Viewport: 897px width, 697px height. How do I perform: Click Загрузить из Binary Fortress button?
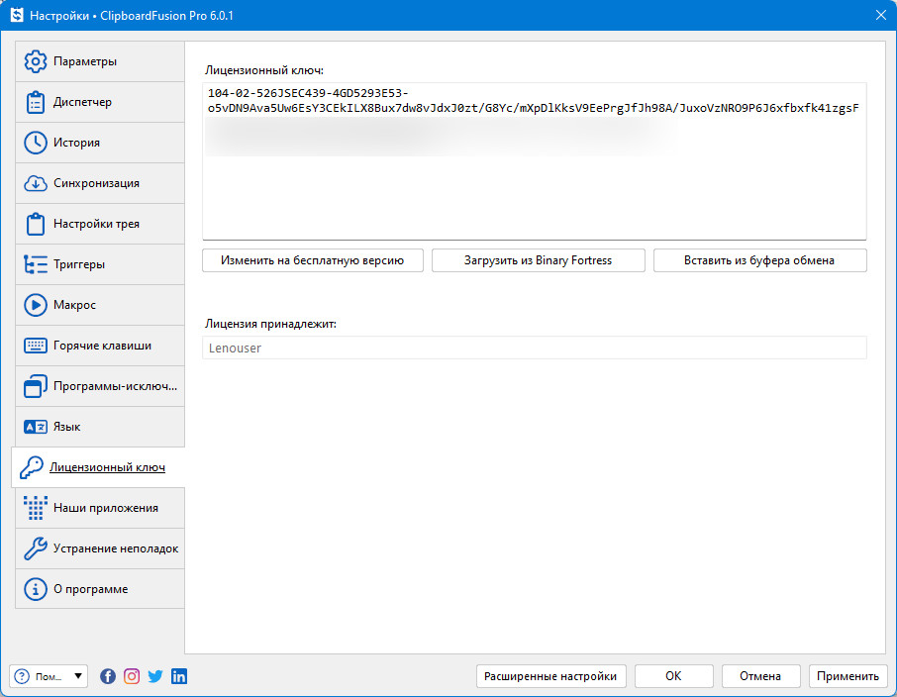point(538,260)
